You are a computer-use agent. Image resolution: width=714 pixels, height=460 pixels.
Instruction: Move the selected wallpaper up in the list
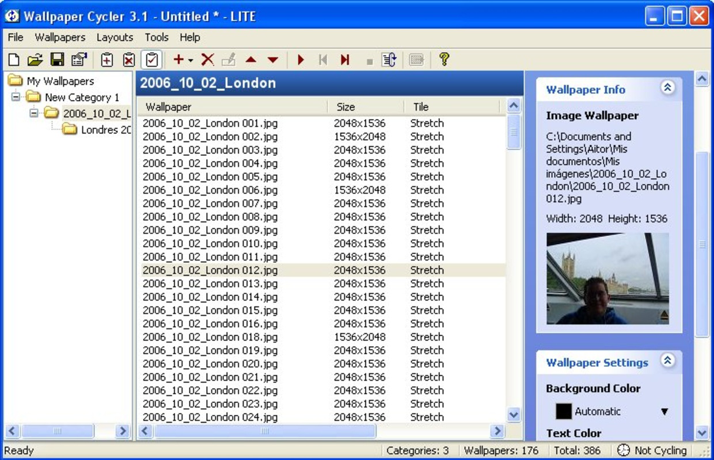(252, 59)
